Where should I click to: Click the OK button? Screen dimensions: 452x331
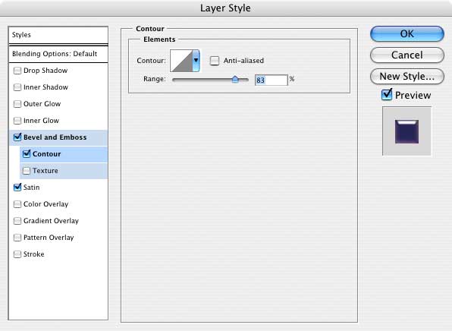pos(407,33)
